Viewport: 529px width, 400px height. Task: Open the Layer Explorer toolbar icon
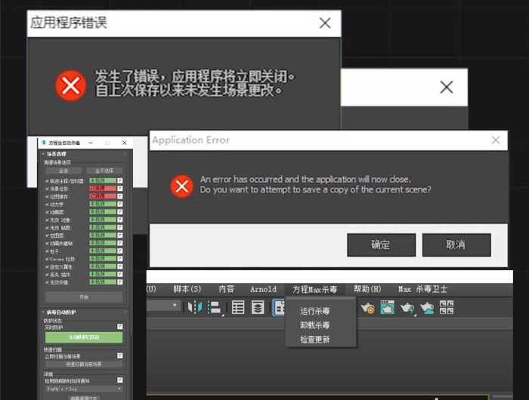pos(258,308)
